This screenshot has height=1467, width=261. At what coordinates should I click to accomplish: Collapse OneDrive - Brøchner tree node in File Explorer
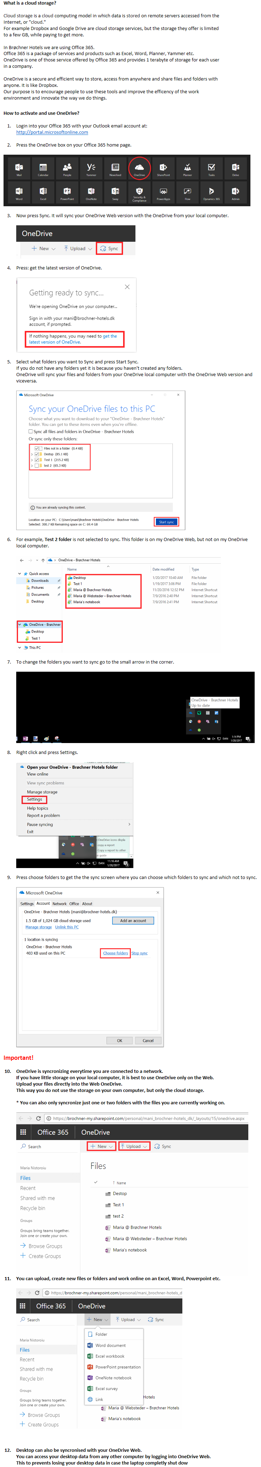tap(20, 625)
